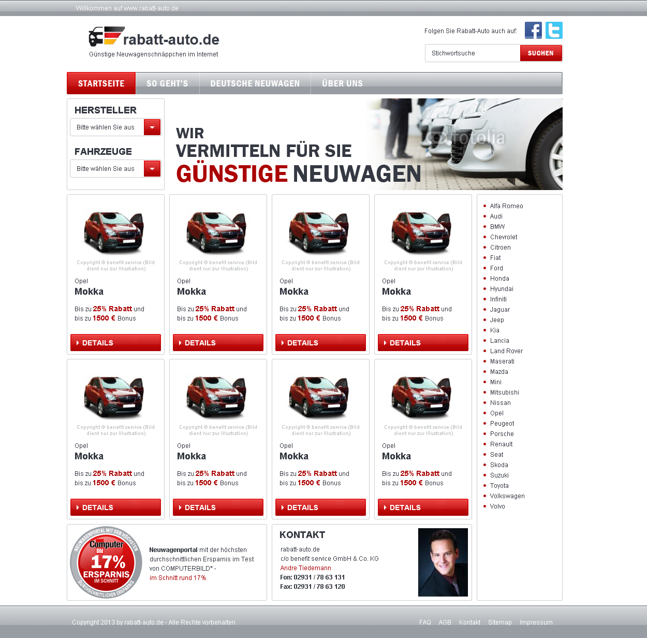647x638 pixels.
Task: Select Peugeot from the brand list
Action: [x=502, y=424]
